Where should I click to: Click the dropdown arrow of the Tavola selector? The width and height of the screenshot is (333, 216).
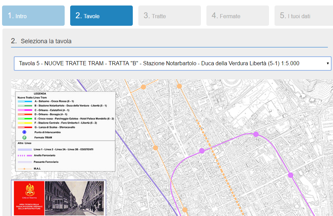(327, 64)
